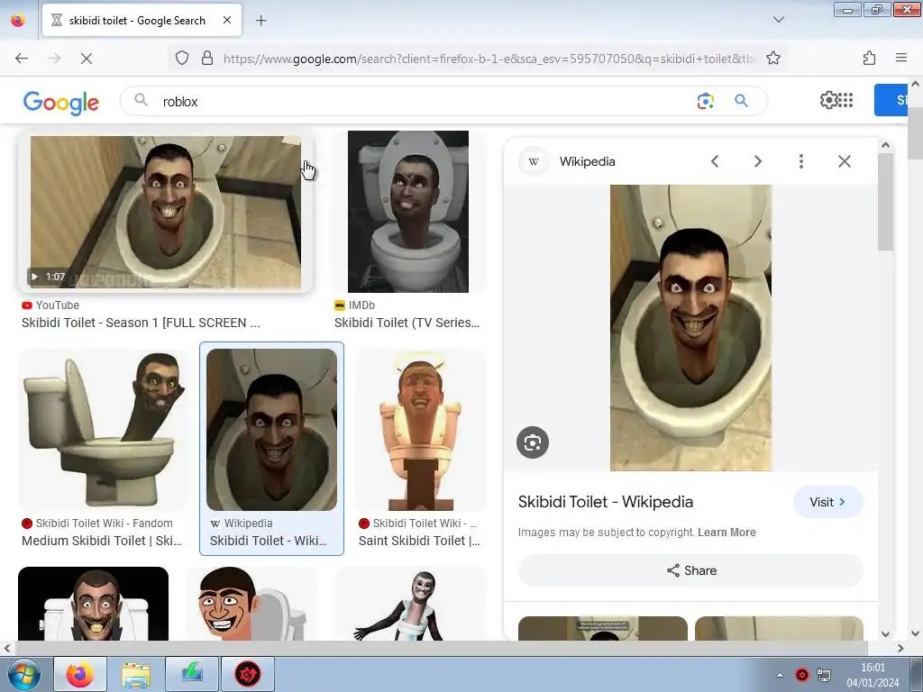Select the skibidi toilet - Google Search tab
The height and width of the screenshot is (692, 923).
point(142,20)
